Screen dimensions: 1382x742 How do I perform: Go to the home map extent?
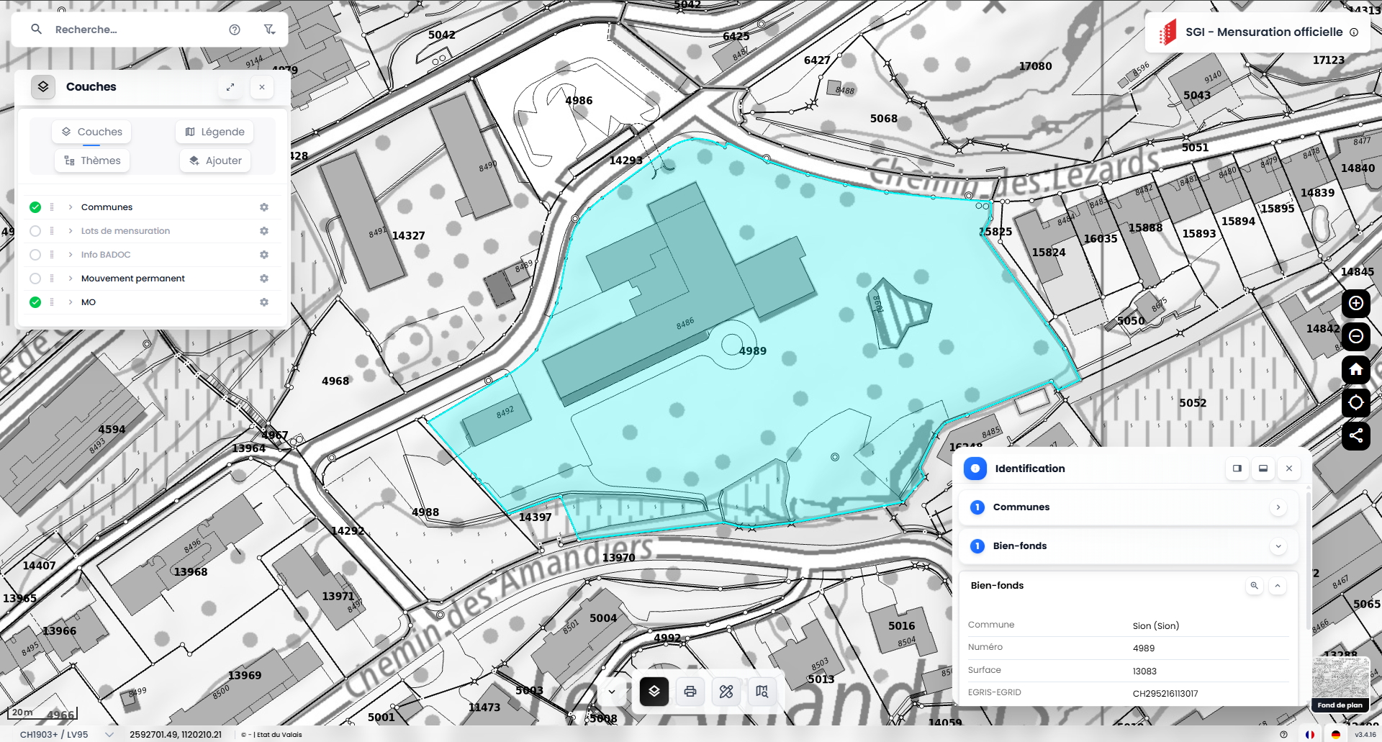click(x=1355, y=370)
